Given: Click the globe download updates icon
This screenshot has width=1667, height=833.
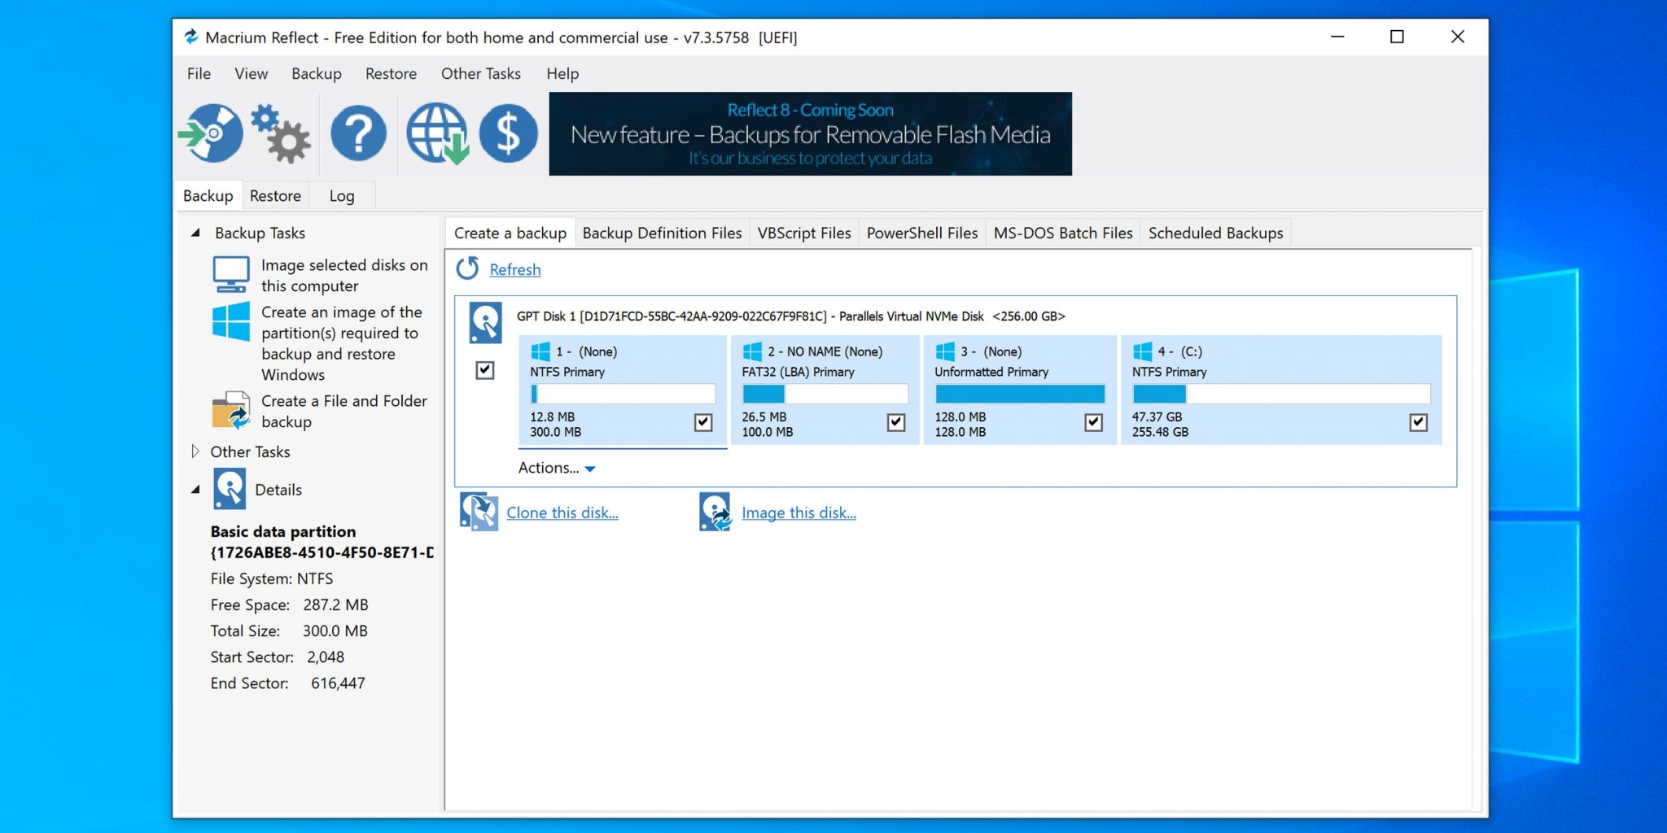Looking at the screenshot, I should (x=437, y=133).
